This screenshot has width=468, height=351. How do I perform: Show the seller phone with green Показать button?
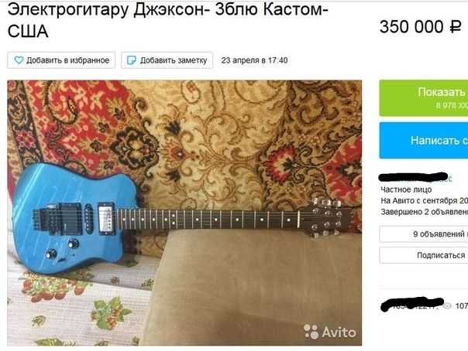point(424,98)
